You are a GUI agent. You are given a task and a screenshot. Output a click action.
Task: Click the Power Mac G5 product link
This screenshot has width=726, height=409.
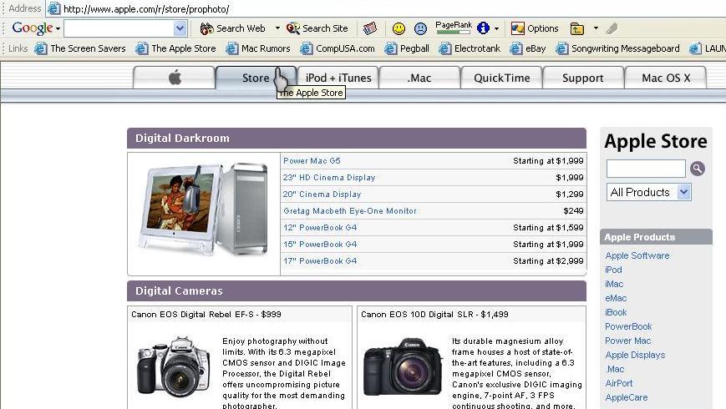click(312, 161)
